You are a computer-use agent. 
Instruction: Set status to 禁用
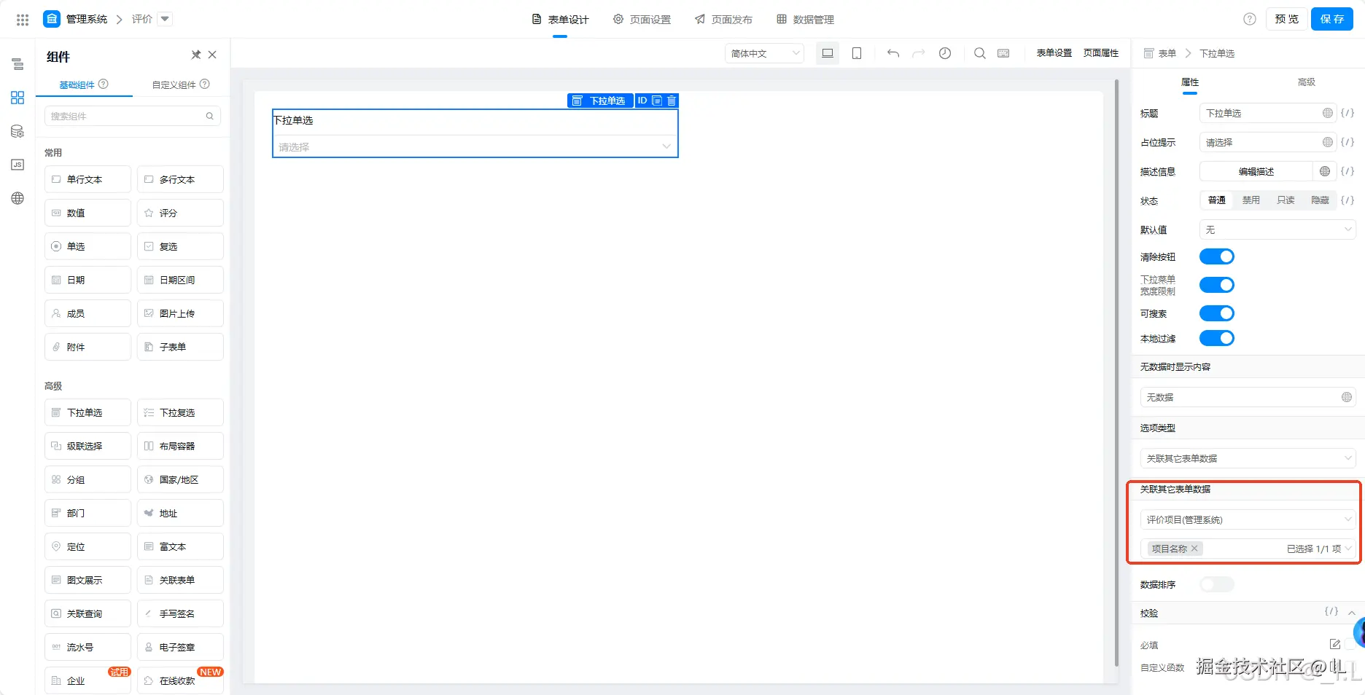pyautogui.click(x=1251, y=200)
